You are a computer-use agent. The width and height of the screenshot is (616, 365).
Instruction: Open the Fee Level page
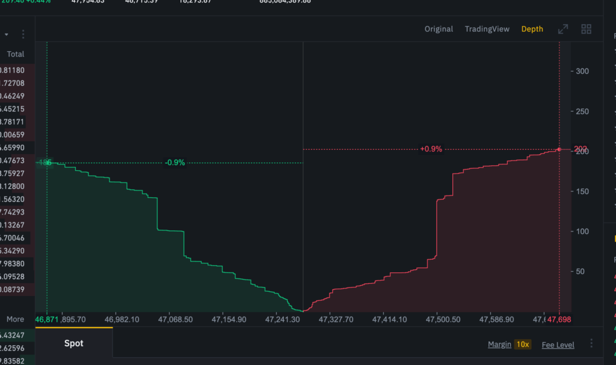[558, 344]
